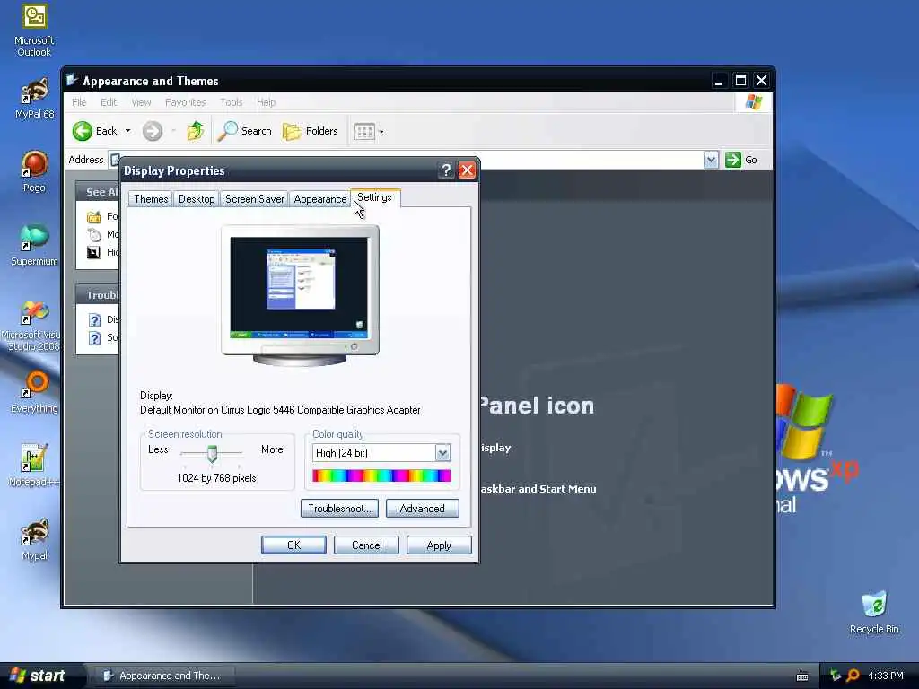Image resolution: width=919 pixels, height=689 pixels.
Task: Select the Everything desktop shortcut
Action: 34,391
